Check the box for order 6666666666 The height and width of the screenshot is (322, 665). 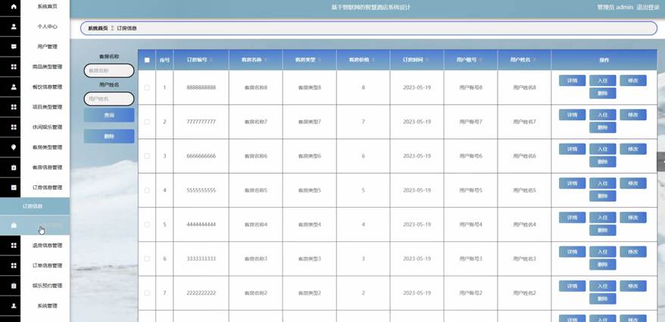point(147,156)
